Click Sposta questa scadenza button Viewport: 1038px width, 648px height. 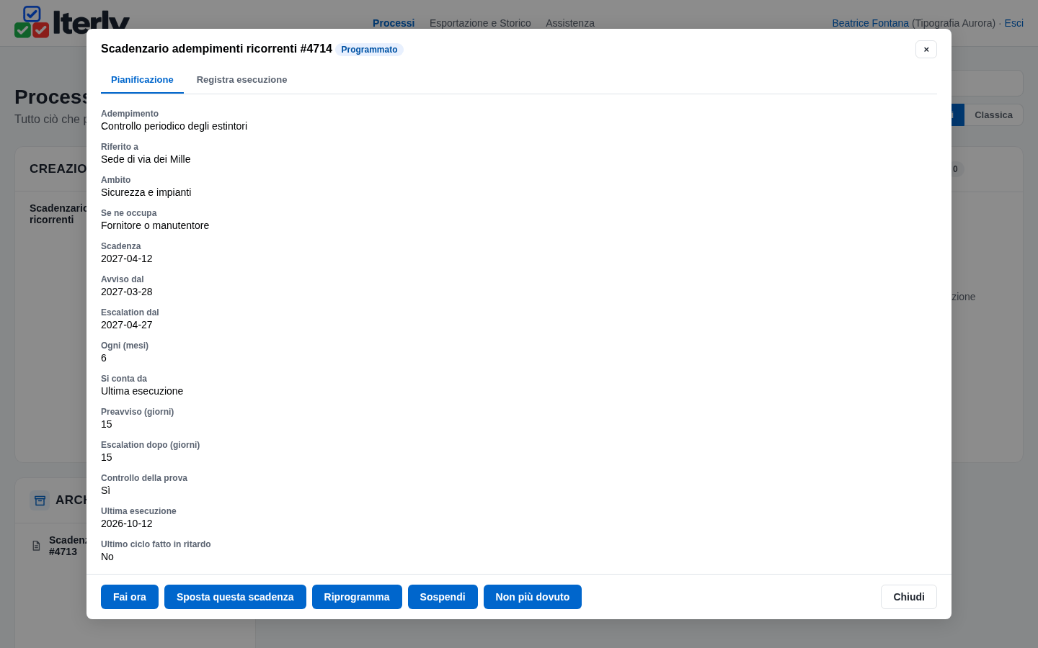pos(235,597)
